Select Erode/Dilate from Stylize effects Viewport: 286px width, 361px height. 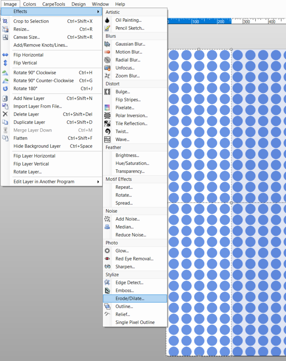[130, 299]
